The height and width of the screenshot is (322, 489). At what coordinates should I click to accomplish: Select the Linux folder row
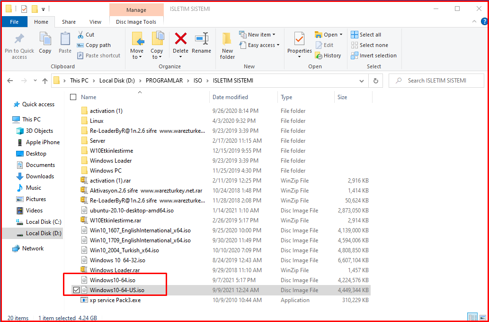(x=220, y=121)
